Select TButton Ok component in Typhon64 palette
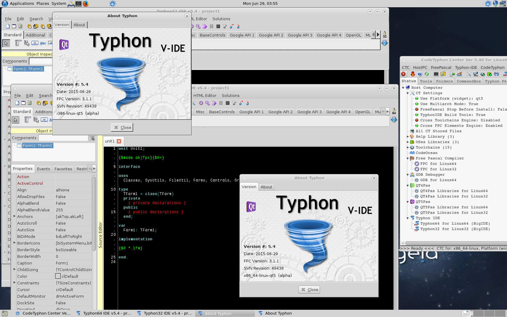 pos(44,120)
